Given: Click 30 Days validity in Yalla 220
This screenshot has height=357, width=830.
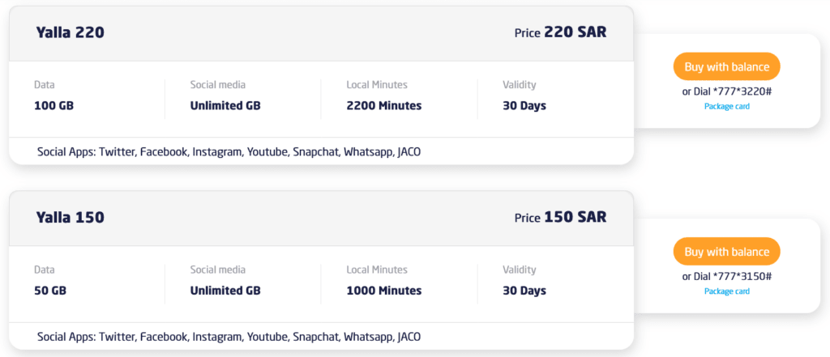Looking at the screenshot, I should [x=524, y=105].
